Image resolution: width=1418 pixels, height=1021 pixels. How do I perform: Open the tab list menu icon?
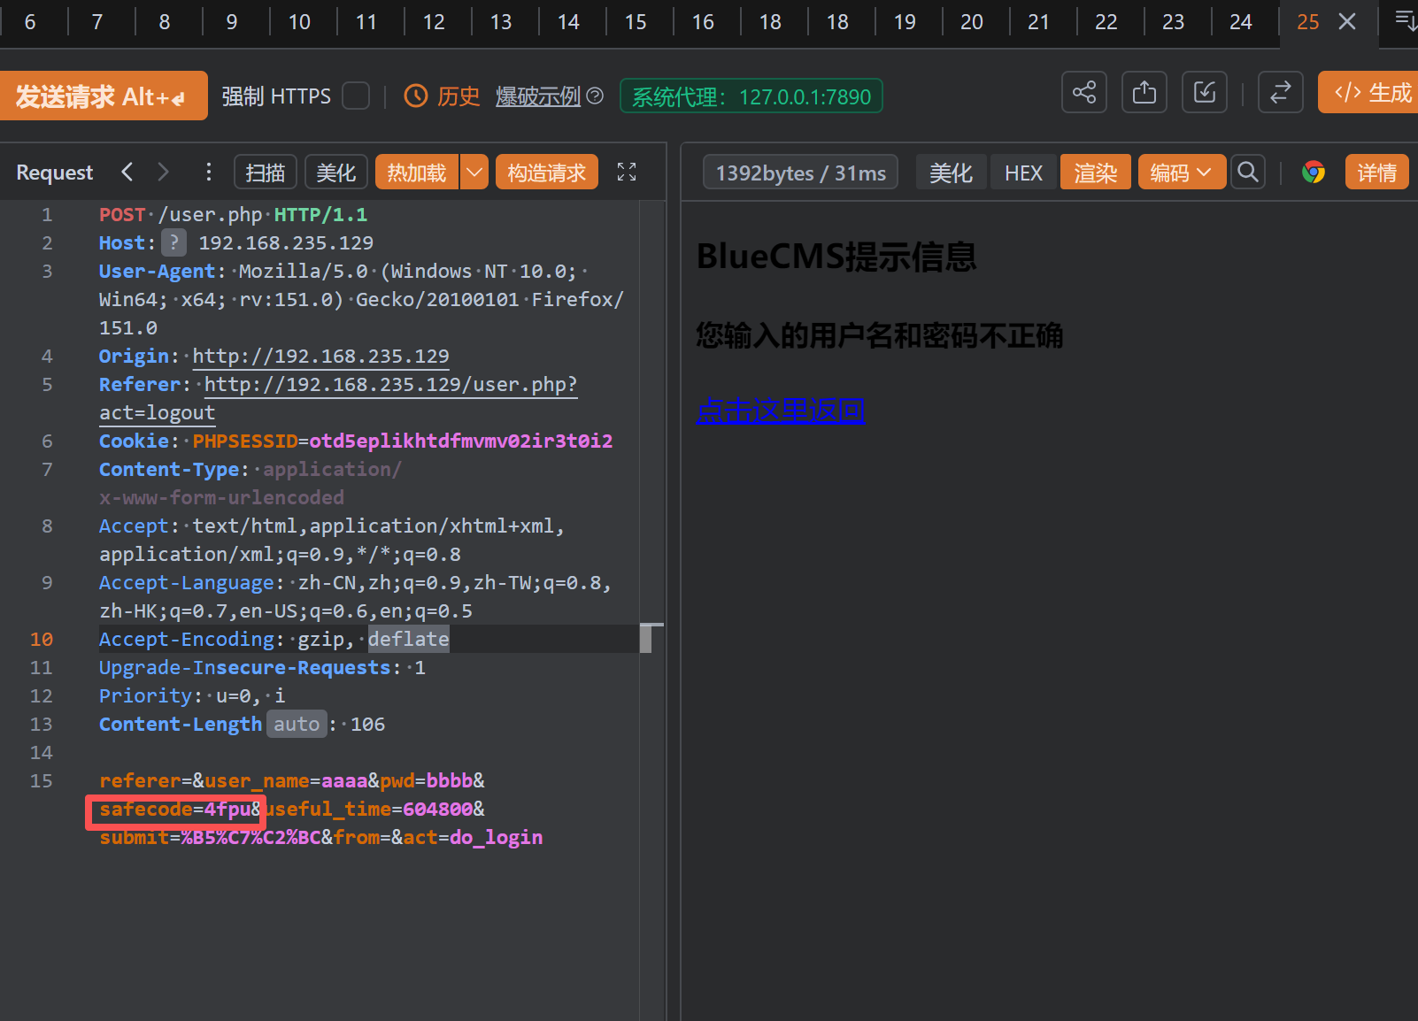coord(1405,21)
